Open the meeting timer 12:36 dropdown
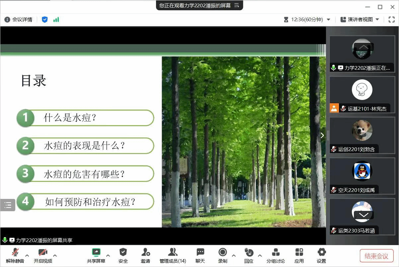399x267 pixels. tap(329, 20)
